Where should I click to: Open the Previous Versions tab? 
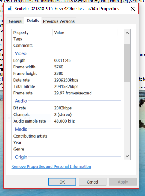click(59, 21)
